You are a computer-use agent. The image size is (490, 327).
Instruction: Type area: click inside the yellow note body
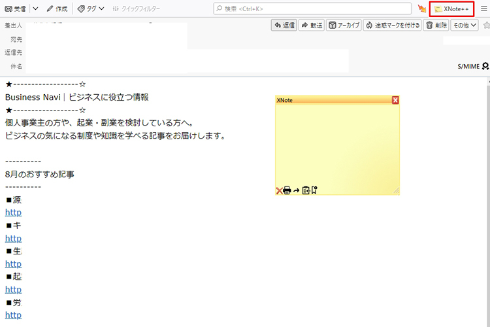pyautogui.click(x=337, y=144)
